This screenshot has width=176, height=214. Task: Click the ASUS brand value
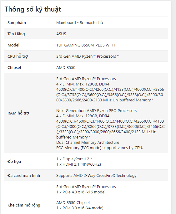coord(61,34)
